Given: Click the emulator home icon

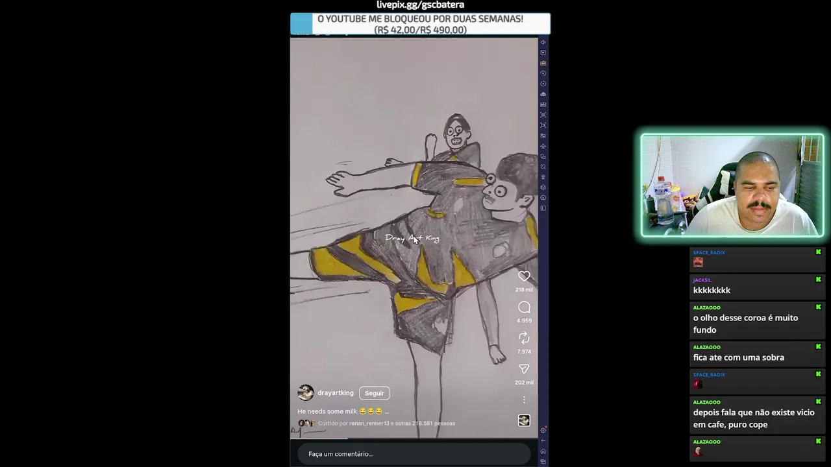Looking at the screenshot, I should pyautogui.click(x=543, y=451).
